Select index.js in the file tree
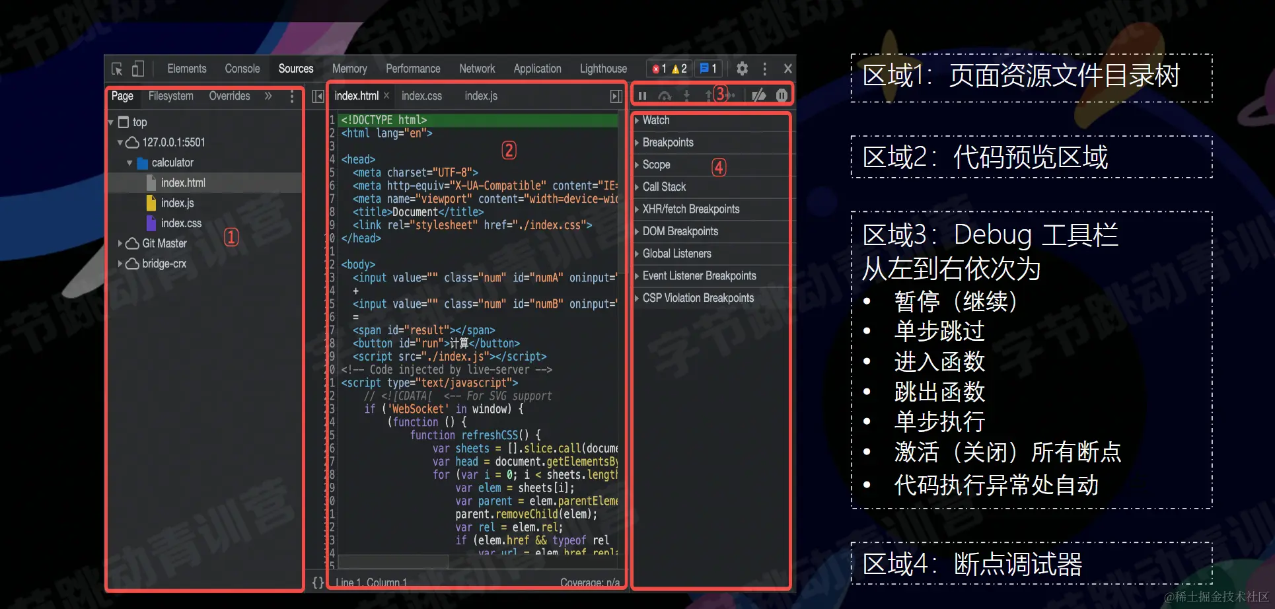The width and height of the screenshot is (1275, 609). coord(178,203)
